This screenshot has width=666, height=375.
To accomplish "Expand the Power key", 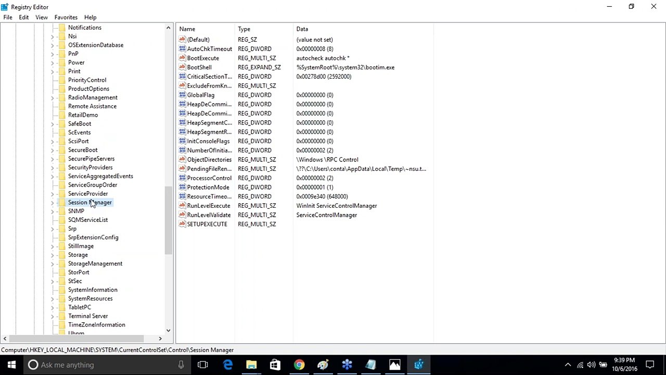I will [53, 63].
